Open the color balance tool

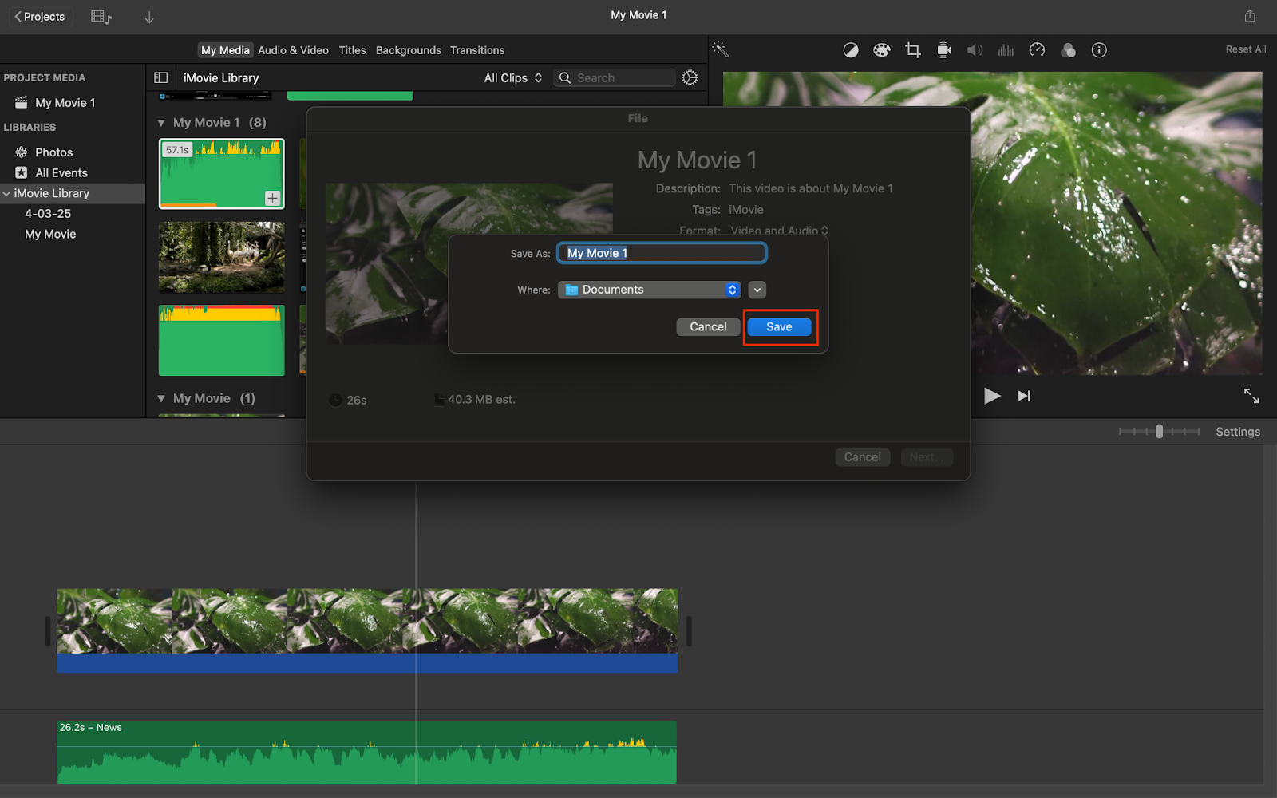click(851, 50)
